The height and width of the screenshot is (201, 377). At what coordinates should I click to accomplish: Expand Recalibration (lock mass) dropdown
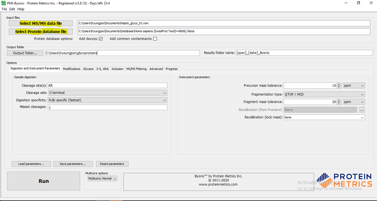[x=324, y=117]
